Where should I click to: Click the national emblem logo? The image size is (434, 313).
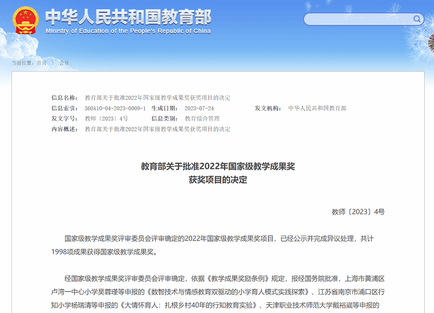coord(24,21)
